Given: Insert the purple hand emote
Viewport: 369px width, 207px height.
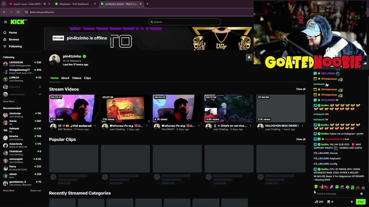Looking at the screenshot, I should pos(332,187).
